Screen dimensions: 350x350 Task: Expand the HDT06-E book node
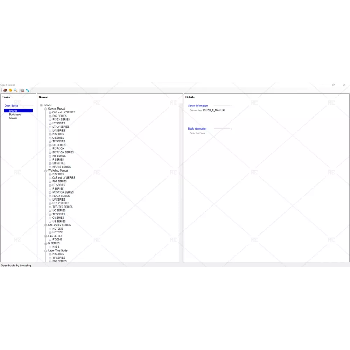coord(50,229)
